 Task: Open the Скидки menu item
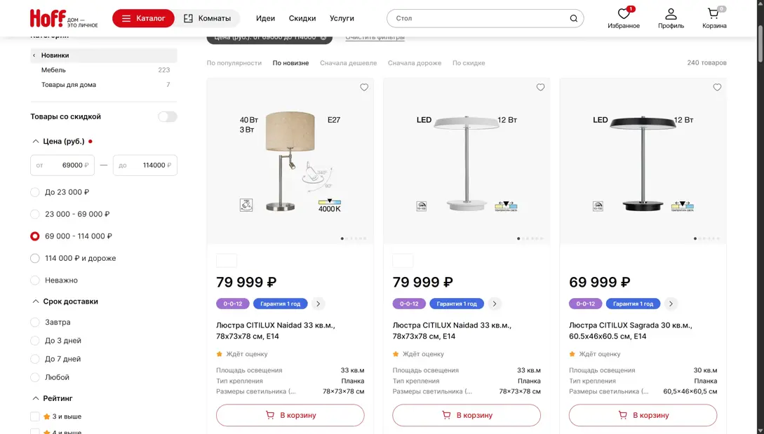click(302, 18)
